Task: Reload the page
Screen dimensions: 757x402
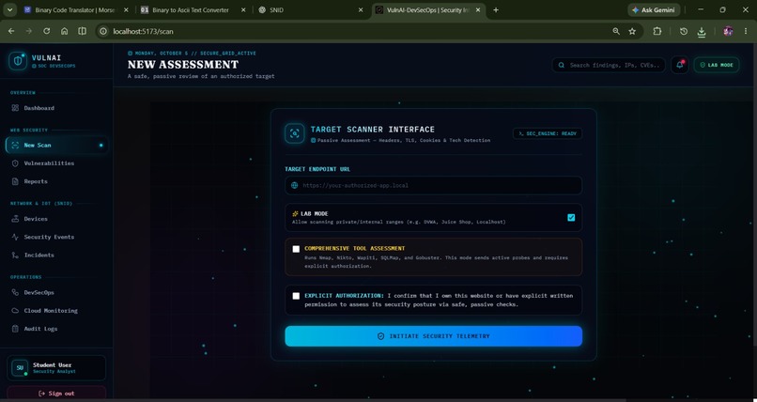Action: click(47, 31)
